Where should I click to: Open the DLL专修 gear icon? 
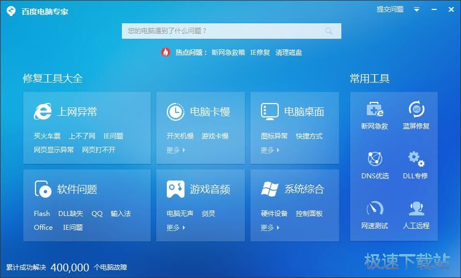(x=416, y=159)
